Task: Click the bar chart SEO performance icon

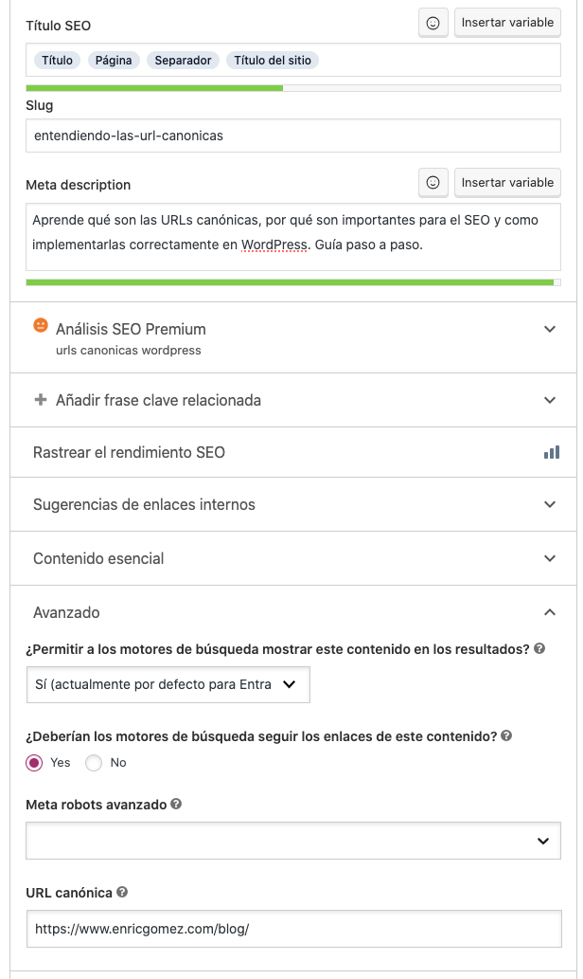Action: 551,452
